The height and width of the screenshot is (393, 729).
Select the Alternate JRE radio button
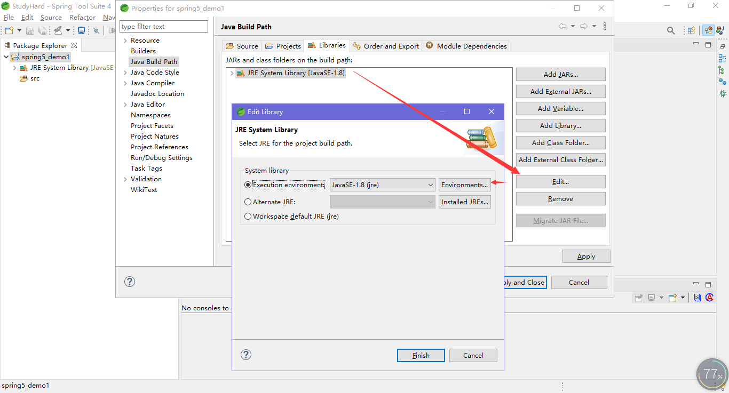click(248, 202)
